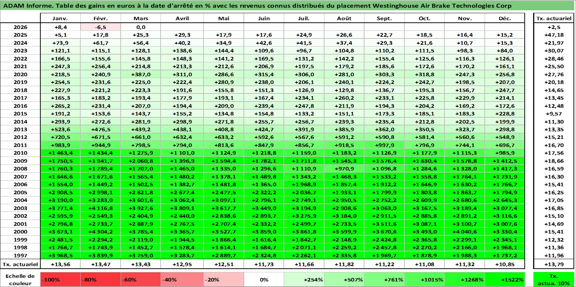576x287 pixels.
Task: Select the +3 511,6 cell in 2001
Action: [x=384, y=224]
